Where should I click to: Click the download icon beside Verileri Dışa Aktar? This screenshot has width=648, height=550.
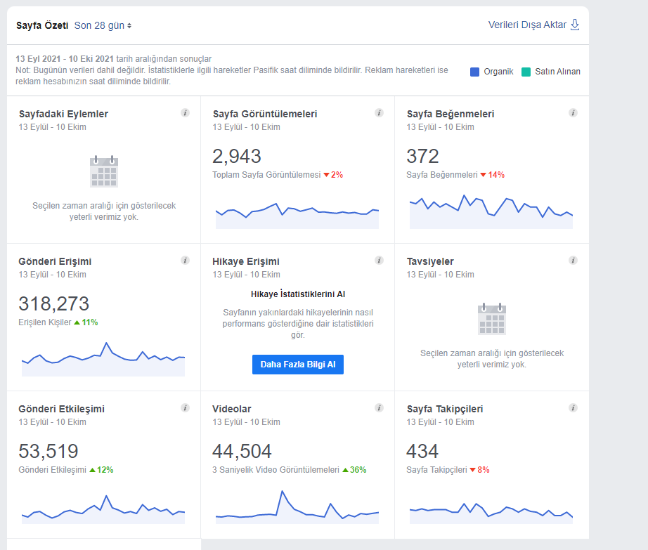click(x=575, y=25)
